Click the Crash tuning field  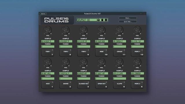(x=119, y=47)
